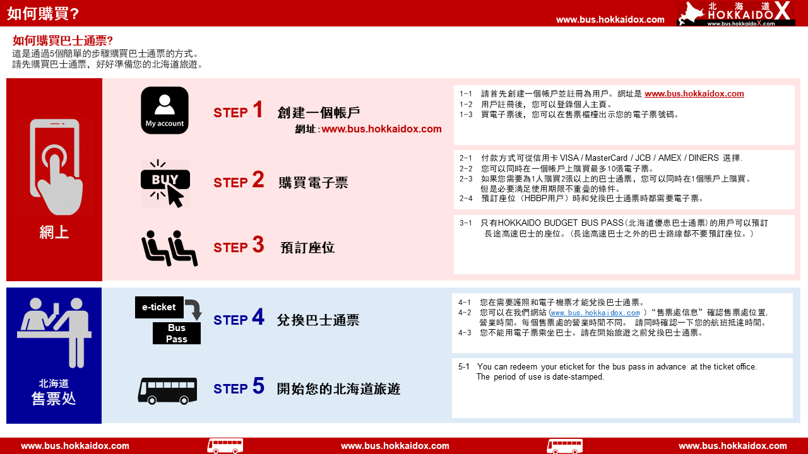This screenshot has height=454, width=808.
Task: Click note 2-1 listing VISA / MasterCard
Action: pyautogui.click(x=601, y=158)
